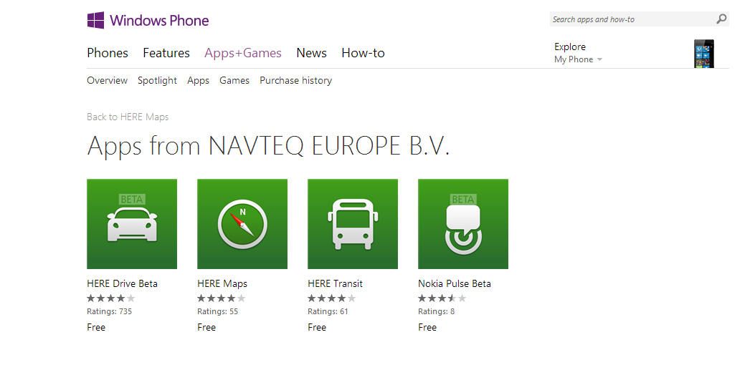Open the HERE Drive Beta car icon
The image size is (755, 380).
tap(132, 224)
